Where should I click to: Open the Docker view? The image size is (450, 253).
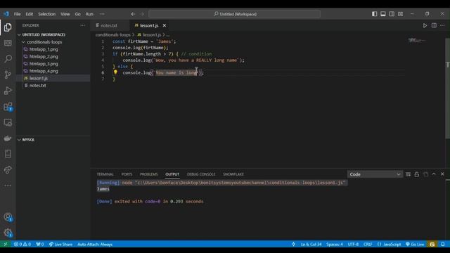8,138
